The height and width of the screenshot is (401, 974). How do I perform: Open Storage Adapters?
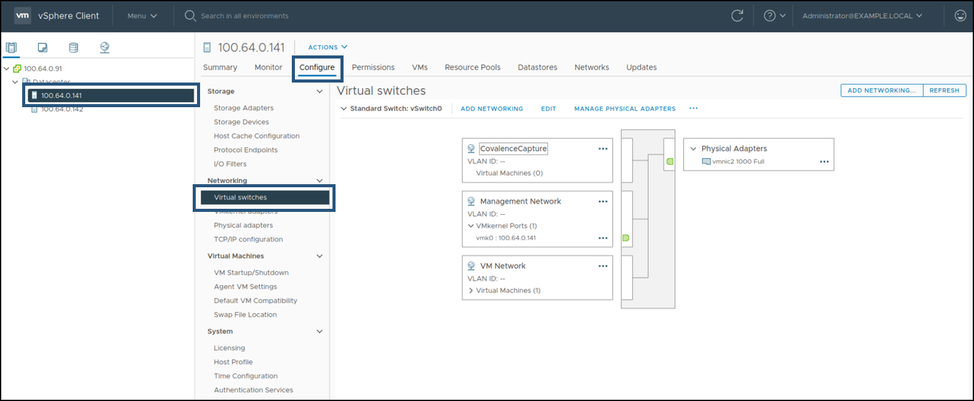coord(244,108)
